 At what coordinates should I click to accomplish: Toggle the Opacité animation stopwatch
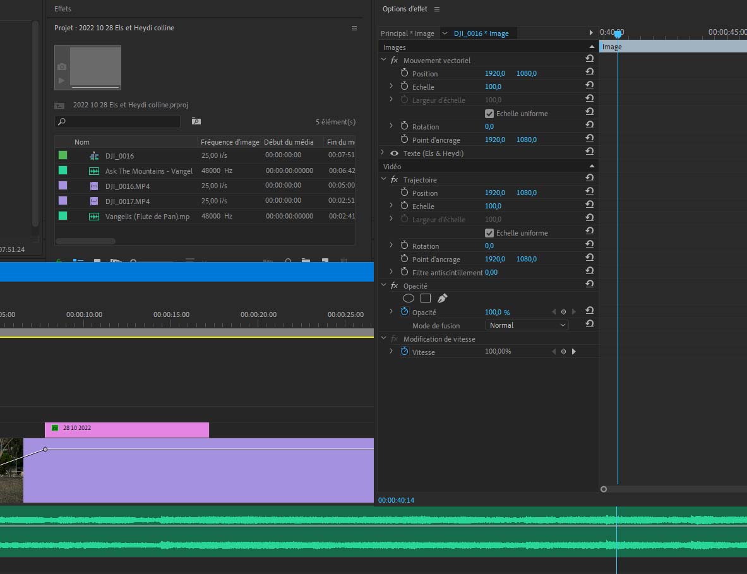point(405,311)
